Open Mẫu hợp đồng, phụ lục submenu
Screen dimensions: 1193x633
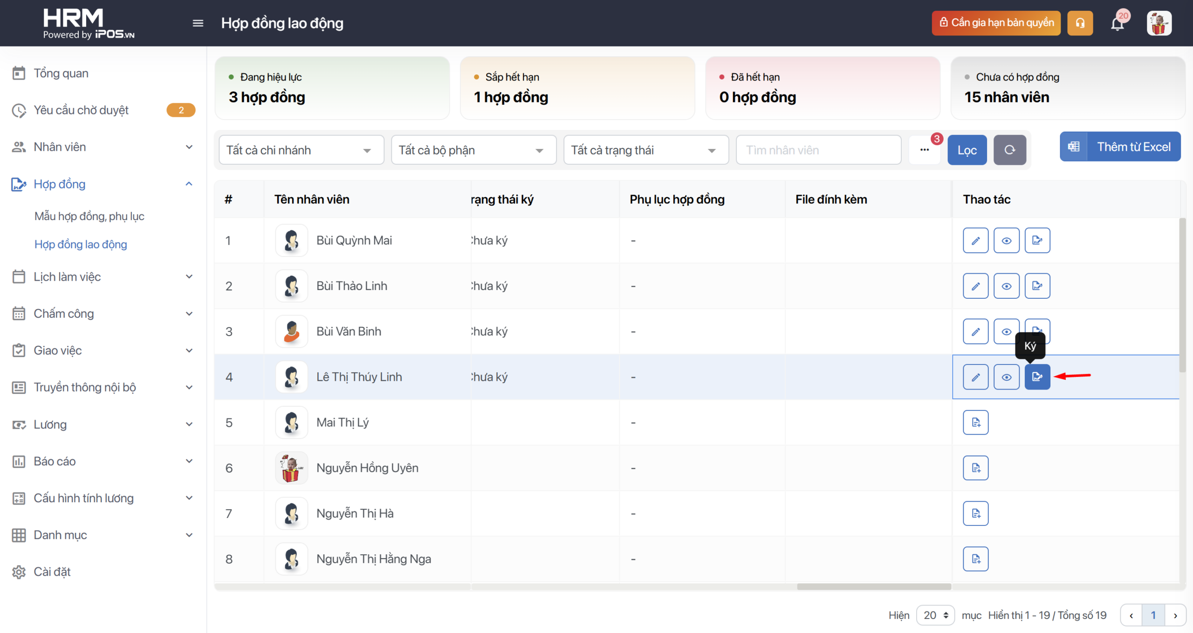89,216
